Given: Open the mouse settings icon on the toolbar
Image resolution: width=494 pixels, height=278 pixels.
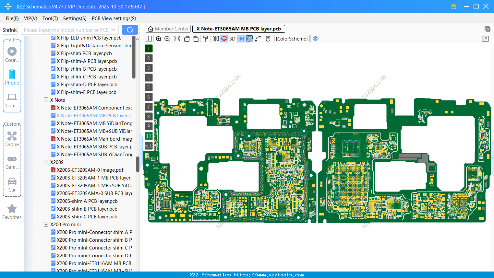Looking at the screenshot, I should (268, 39).
